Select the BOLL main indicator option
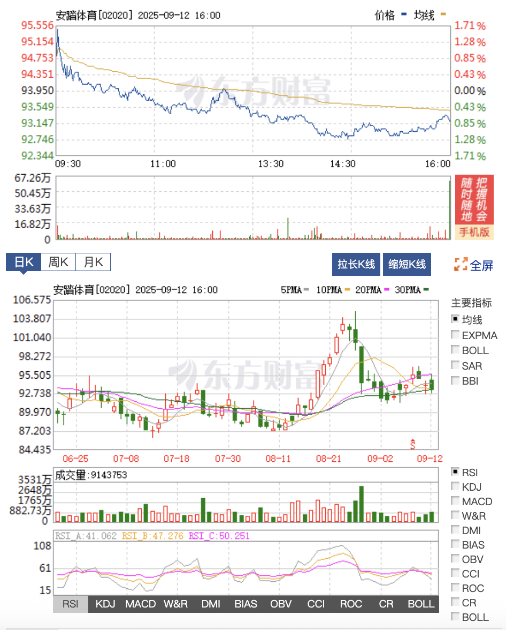 tap(455, 349)
